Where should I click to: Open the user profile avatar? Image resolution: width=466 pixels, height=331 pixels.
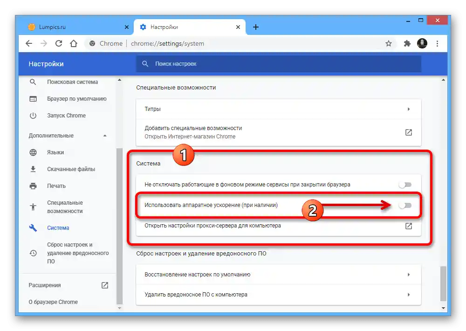(x=422, y=43)
